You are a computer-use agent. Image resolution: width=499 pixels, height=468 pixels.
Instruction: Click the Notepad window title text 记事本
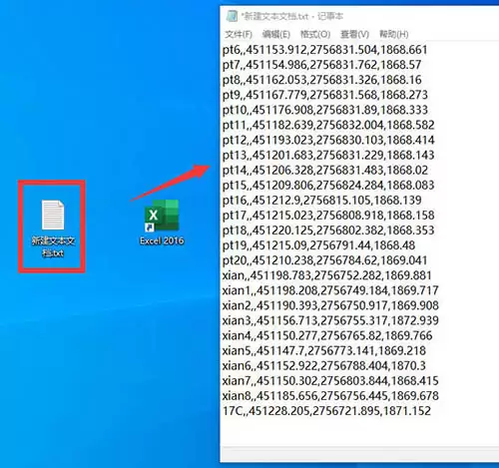(330, 16)
